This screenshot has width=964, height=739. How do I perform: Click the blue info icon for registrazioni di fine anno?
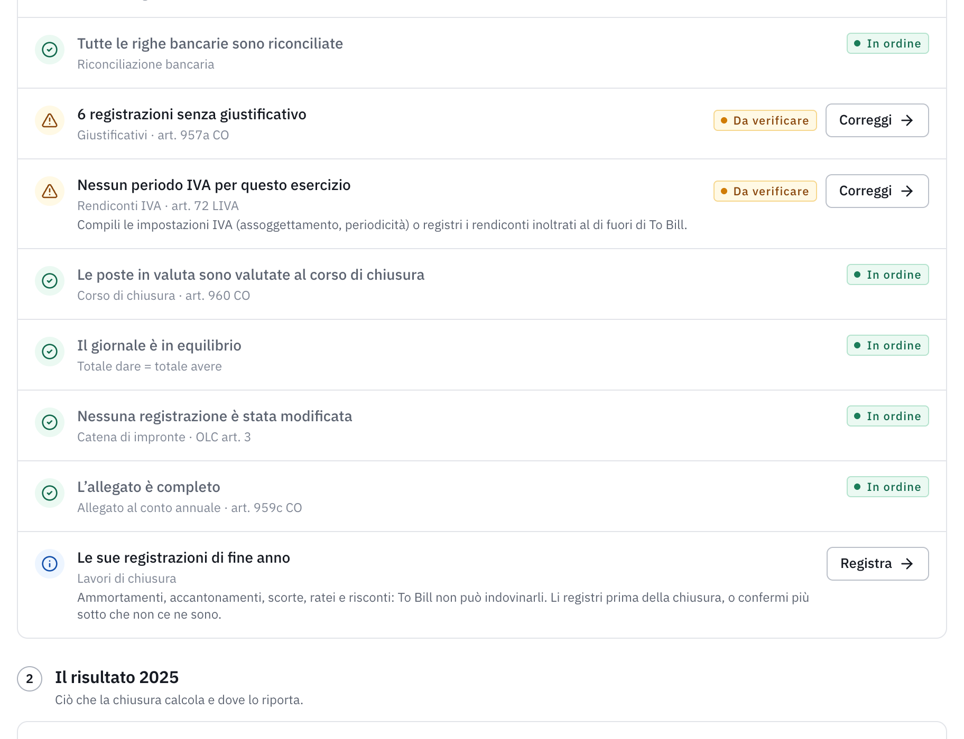pos(50,564)
